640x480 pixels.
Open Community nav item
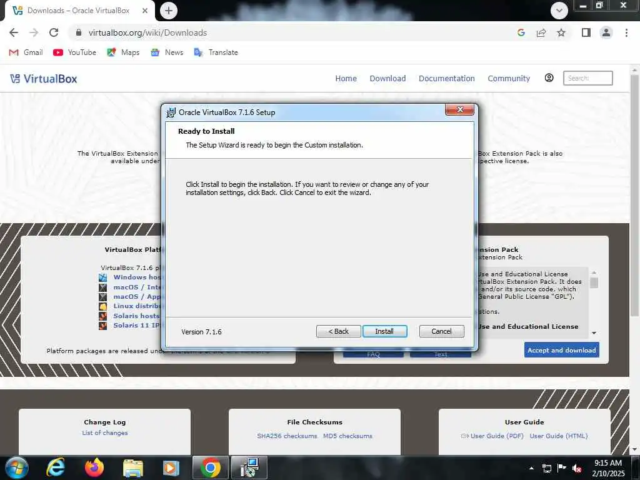click(x=509, y=78)
